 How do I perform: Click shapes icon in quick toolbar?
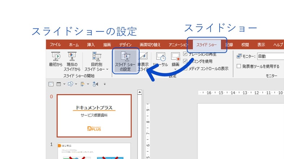click(x=70, y=84)
